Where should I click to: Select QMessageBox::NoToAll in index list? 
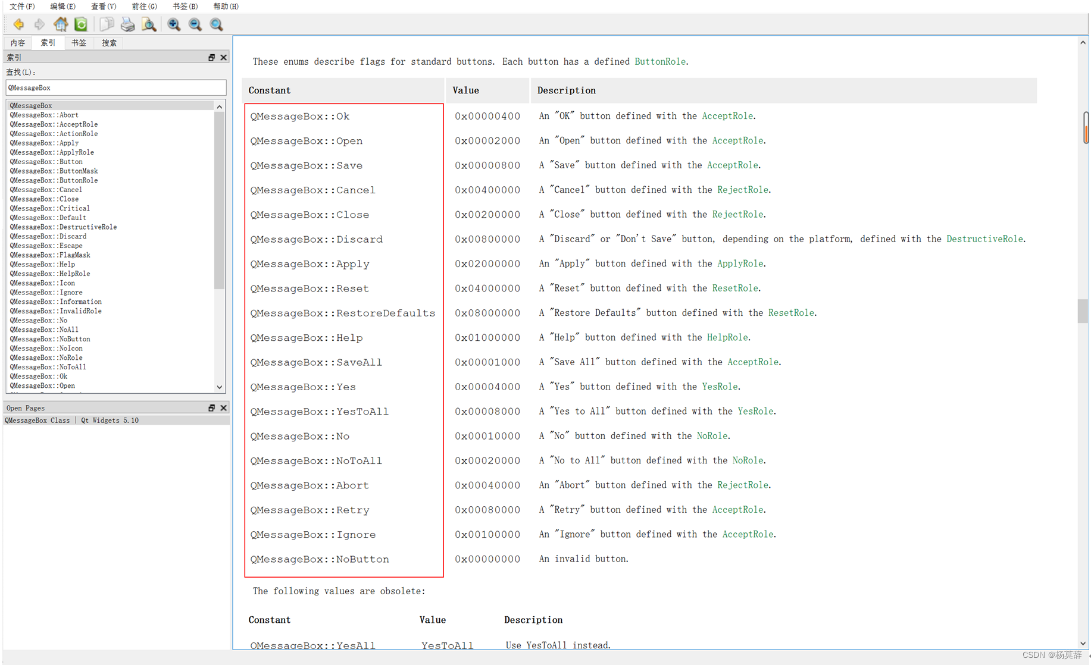click(48, 367)
